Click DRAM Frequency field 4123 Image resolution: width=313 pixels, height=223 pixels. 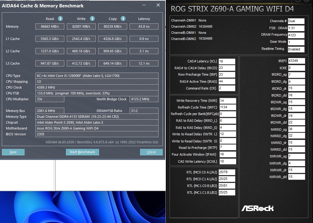[296, 35]
